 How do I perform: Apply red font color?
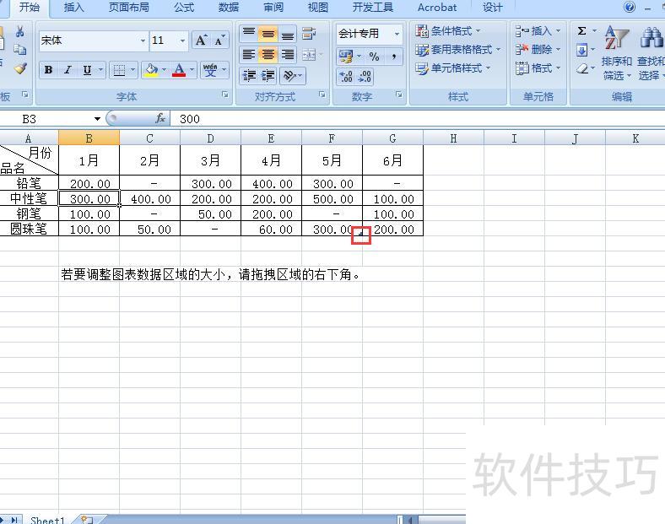pyautogui.click(x=179, y=70)
